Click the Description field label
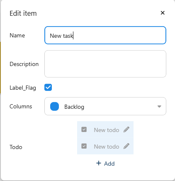The width and height of the screenshot is (175, 181). pyautogui.click(x=24, y=64)
